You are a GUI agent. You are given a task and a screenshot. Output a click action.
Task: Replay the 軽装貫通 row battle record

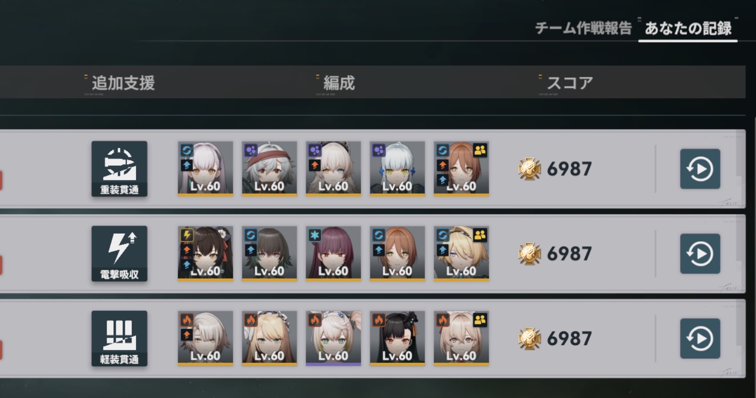700,338
